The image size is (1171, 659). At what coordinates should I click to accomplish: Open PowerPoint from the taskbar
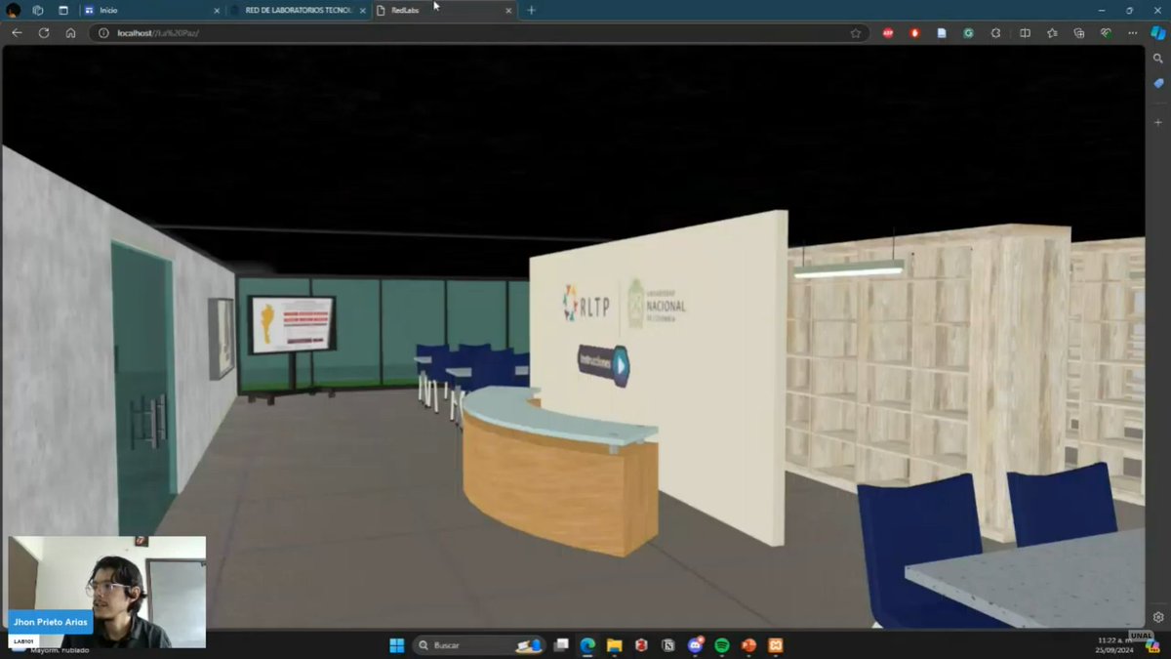click(x=749, y=645)
